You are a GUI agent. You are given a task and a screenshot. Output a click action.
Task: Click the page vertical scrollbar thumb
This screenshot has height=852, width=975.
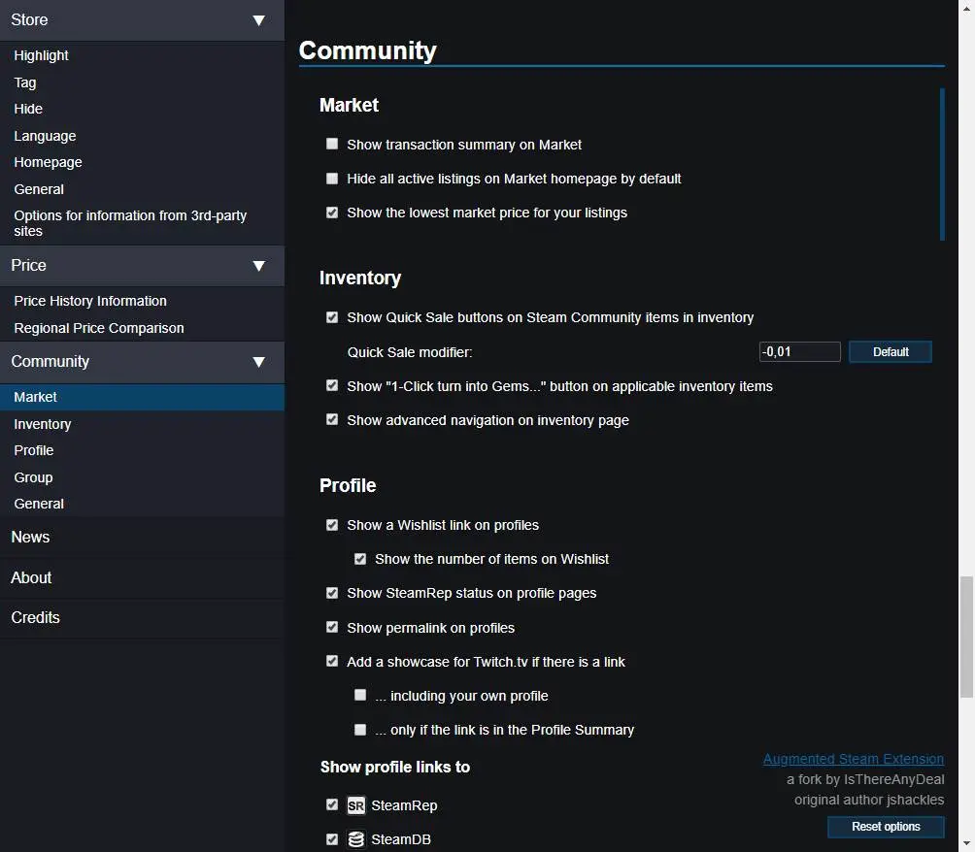tap(966, 636)
